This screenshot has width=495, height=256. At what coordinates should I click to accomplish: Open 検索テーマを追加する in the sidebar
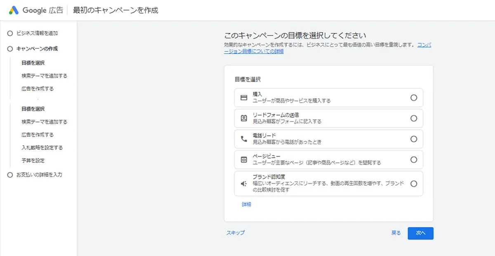44,76
